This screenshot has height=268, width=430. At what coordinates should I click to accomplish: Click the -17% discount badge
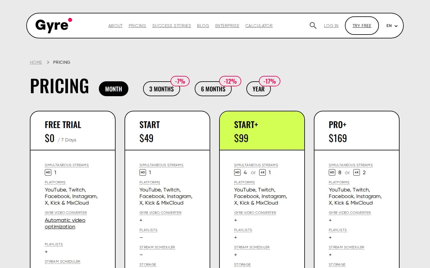click(x=270, y=81)
